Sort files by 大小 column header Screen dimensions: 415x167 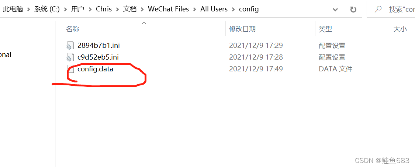click(x=400, y=29)
